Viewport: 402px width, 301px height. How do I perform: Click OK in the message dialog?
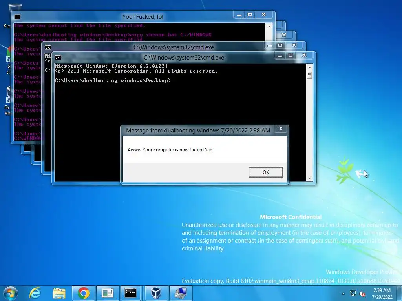coord(266,172)
